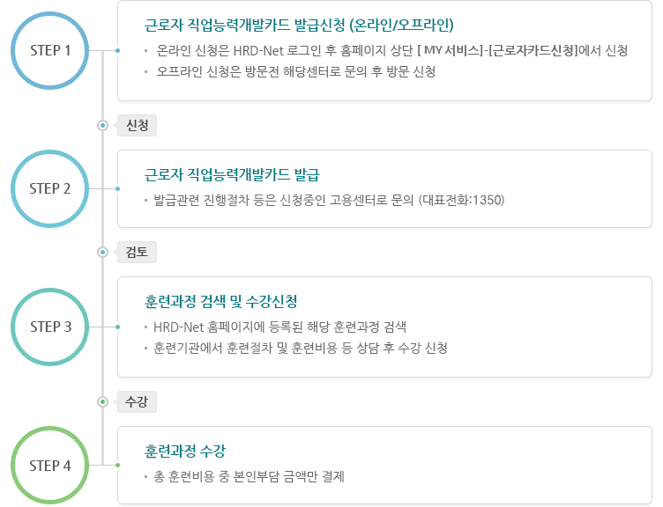Click the HRD-Net 홈페이지에 등록된 bullet line
The image size is (663, 507).
[279, 327]
